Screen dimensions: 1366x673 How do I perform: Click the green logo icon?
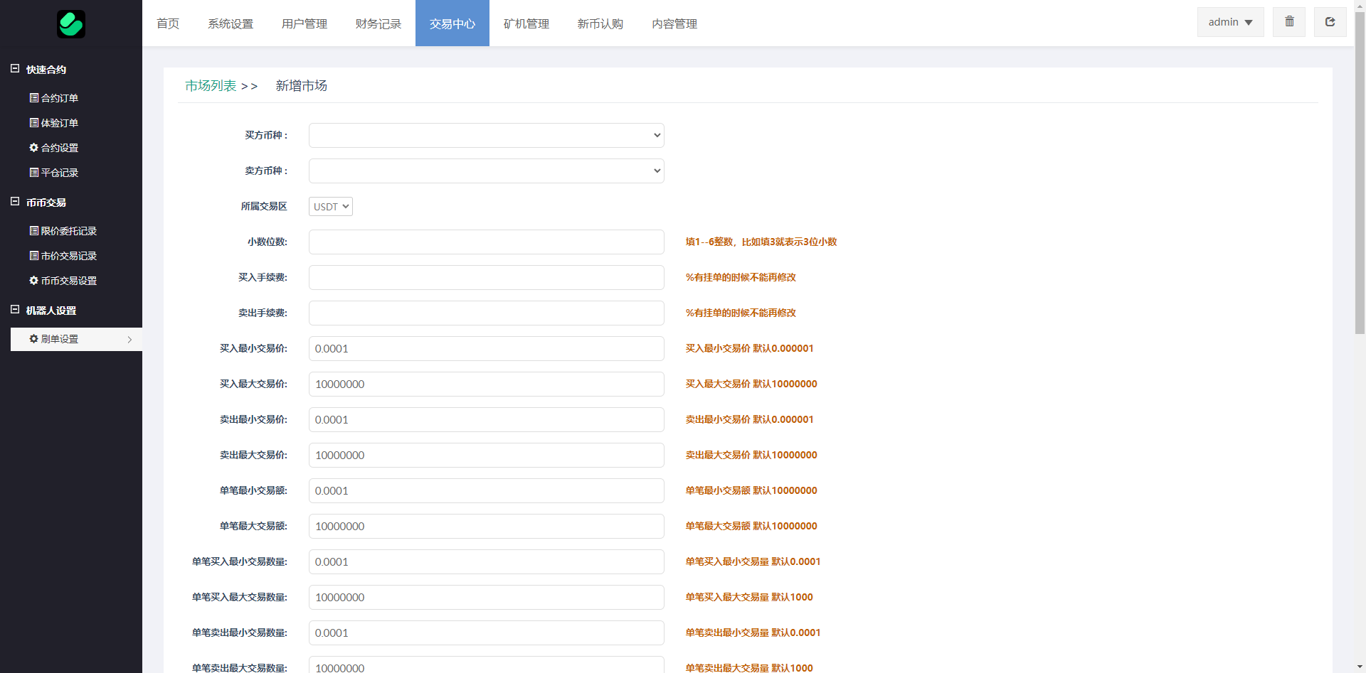71,24
